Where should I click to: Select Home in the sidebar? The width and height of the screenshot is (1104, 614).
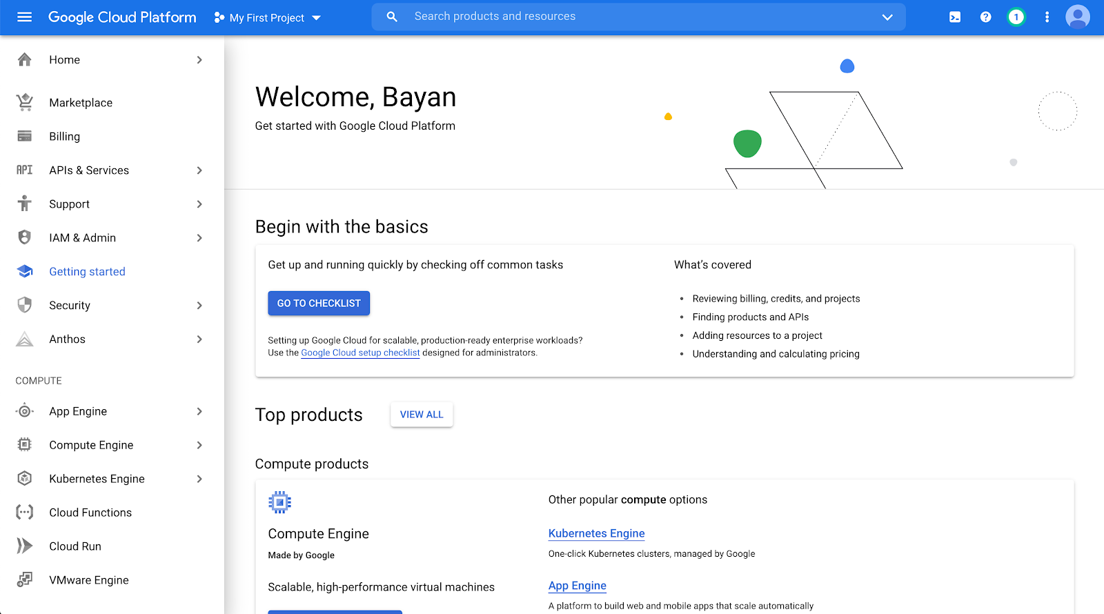[x=112, y=60]
